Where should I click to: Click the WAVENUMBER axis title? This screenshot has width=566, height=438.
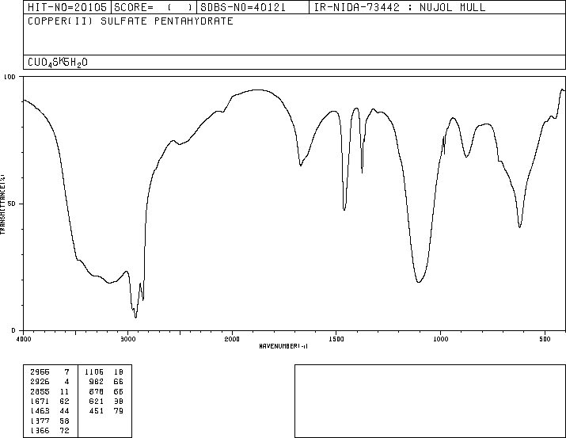click(283, 346)
